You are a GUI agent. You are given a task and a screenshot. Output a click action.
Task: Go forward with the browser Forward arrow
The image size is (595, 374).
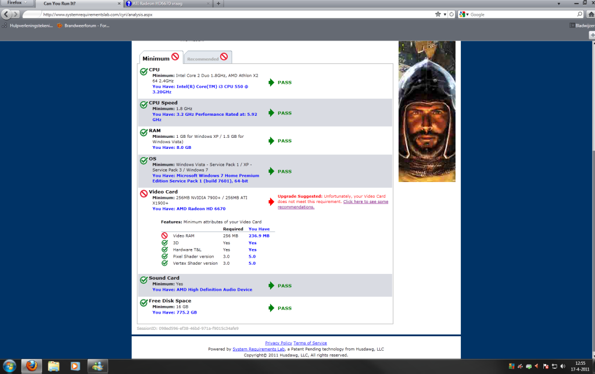click(16, 15)
